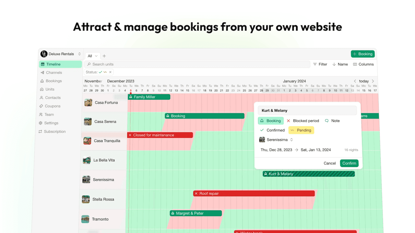Set status to Confirmed
Screen dimensions: 415x233
(272, 130)
